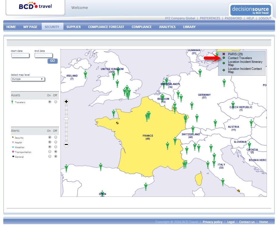Click the traveler icon in Slovenia
Image resolution: width=278 pixels, height=229 pixels.
point(249,145)
